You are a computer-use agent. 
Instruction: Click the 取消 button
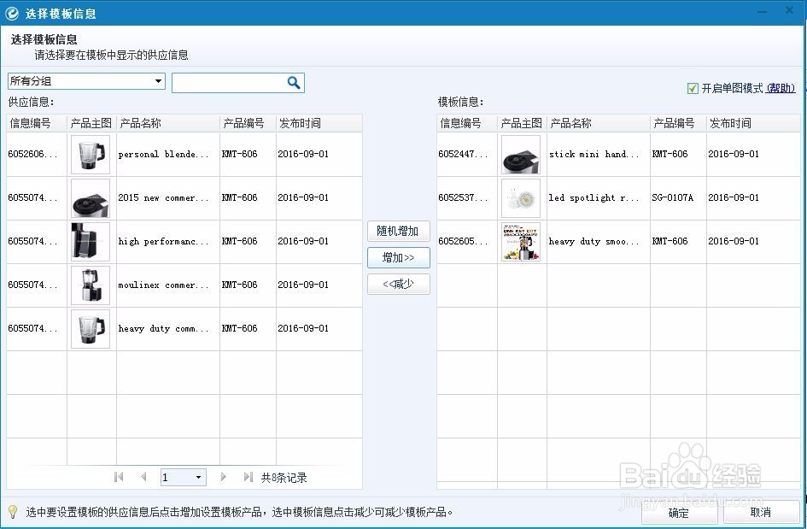tap(761, 512)
